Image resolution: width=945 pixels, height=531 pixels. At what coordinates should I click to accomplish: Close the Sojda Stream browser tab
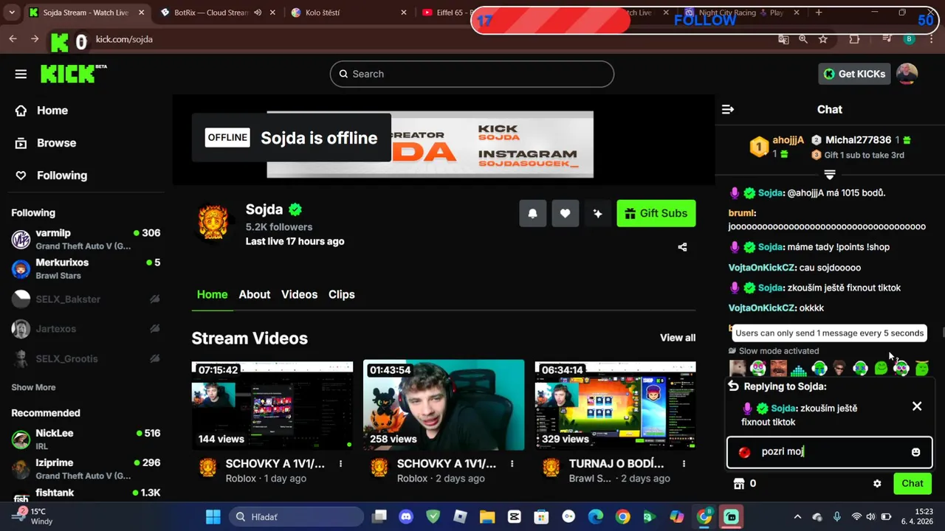[x=141, y=13]
